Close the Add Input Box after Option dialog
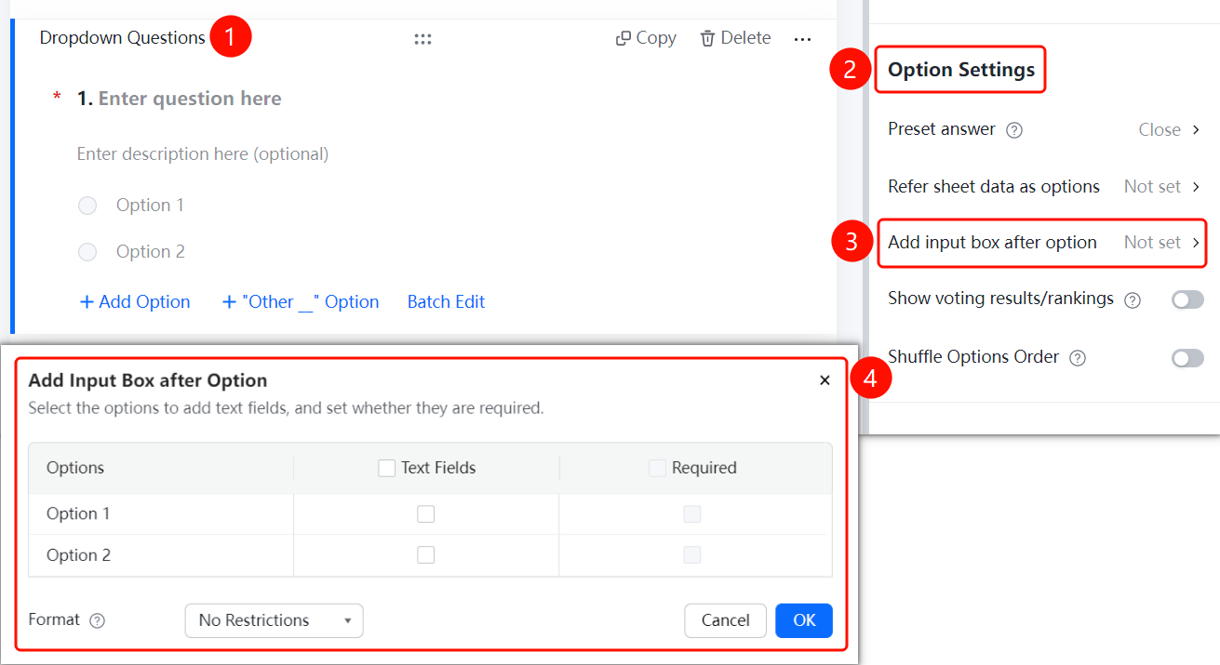The image size is (1220, 665). (x=825, y=380)
